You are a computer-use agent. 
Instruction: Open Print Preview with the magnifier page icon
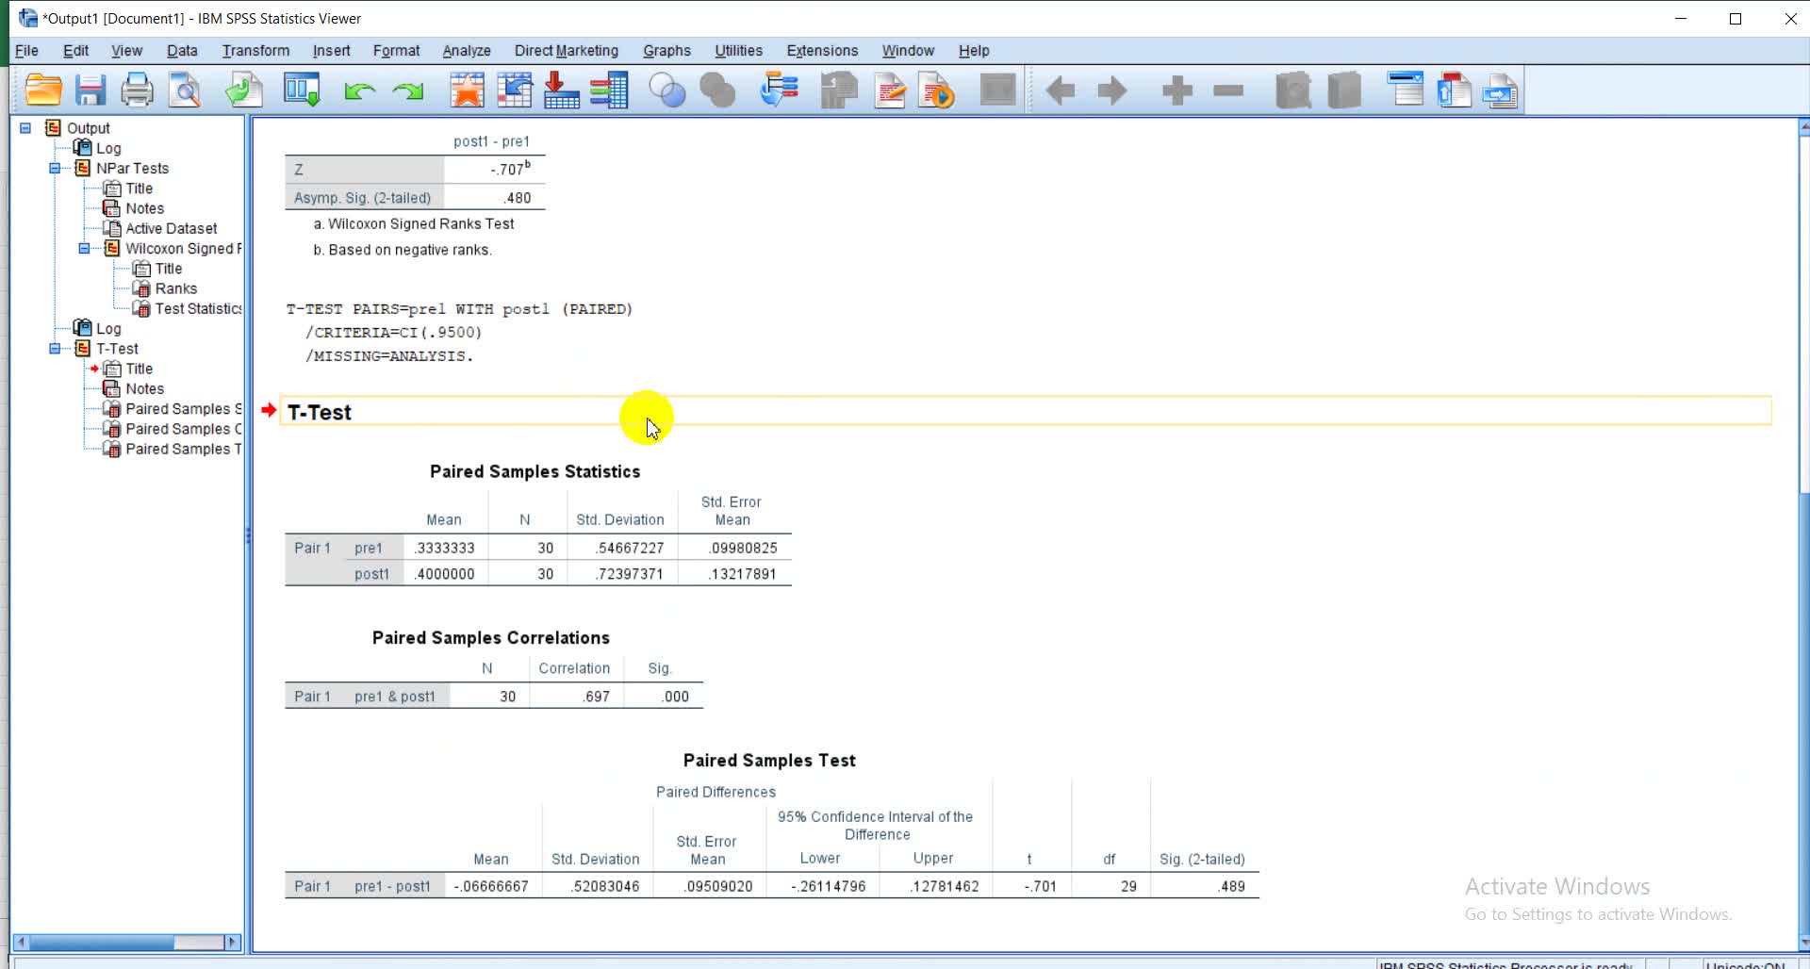pyautogui.click(x=185, y=90)
